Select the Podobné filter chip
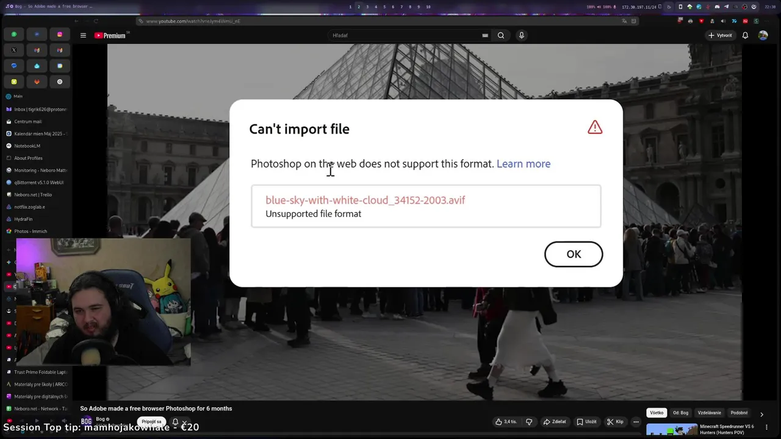This screenshot has height=439, width=781. point(739,413)
